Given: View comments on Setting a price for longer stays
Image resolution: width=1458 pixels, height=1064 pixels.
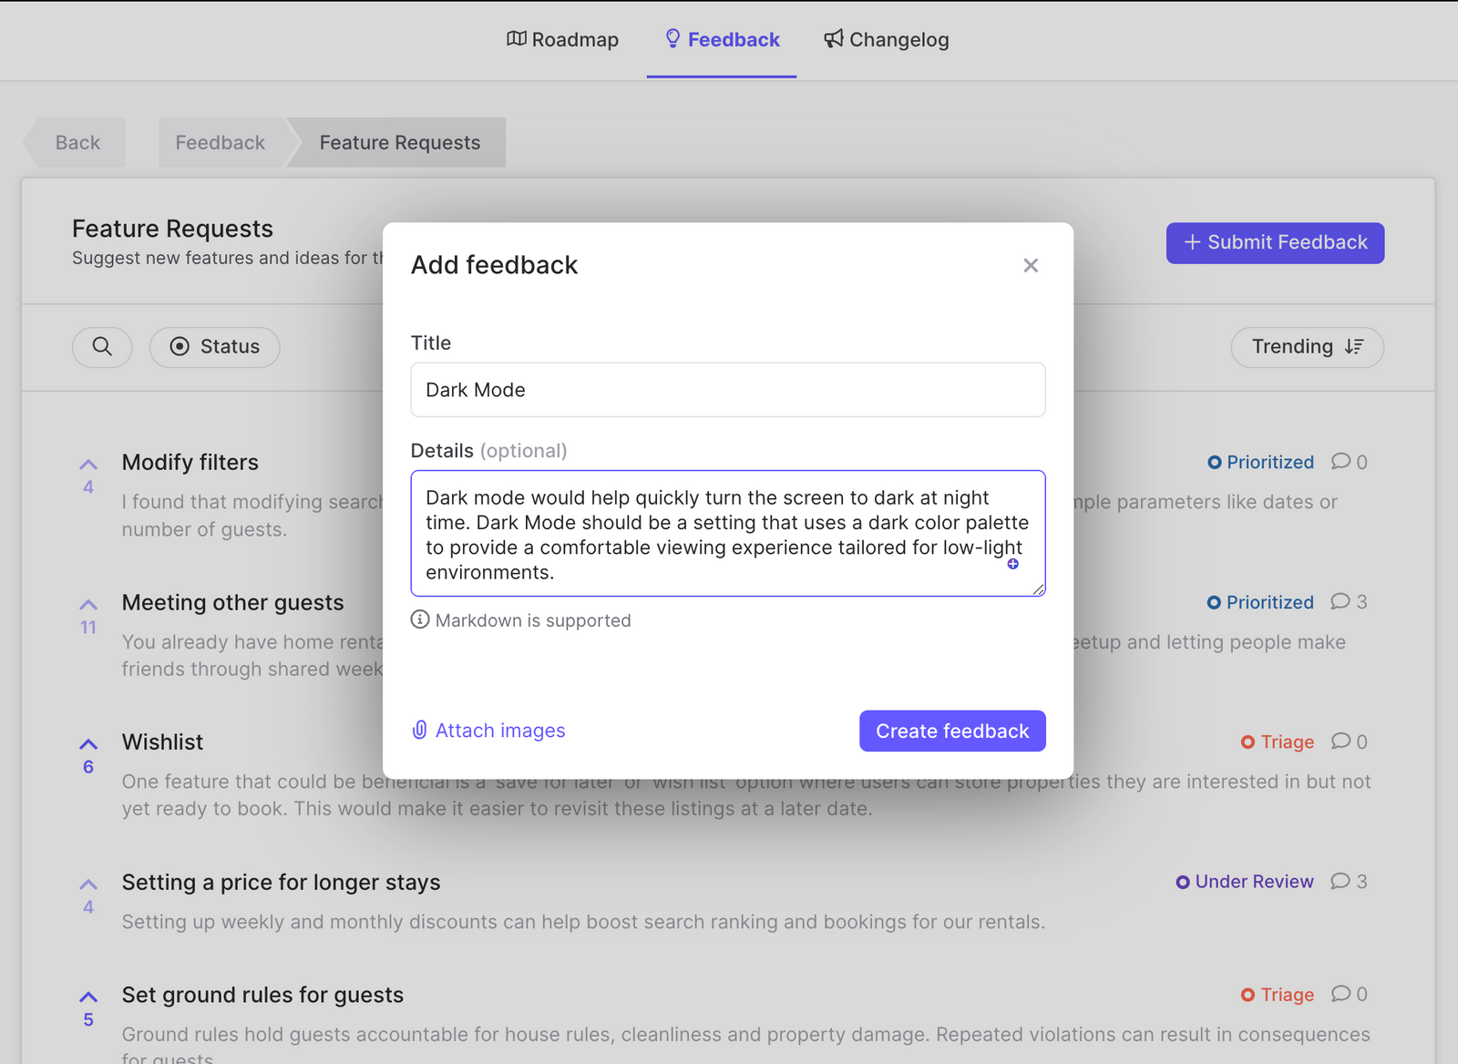Looking at the screenshot, I should tap(1340, 881).
